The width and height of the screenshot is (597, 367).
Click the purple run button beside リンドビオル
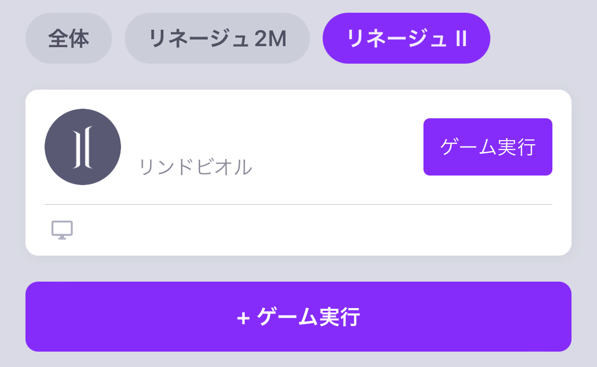point(488,147)
